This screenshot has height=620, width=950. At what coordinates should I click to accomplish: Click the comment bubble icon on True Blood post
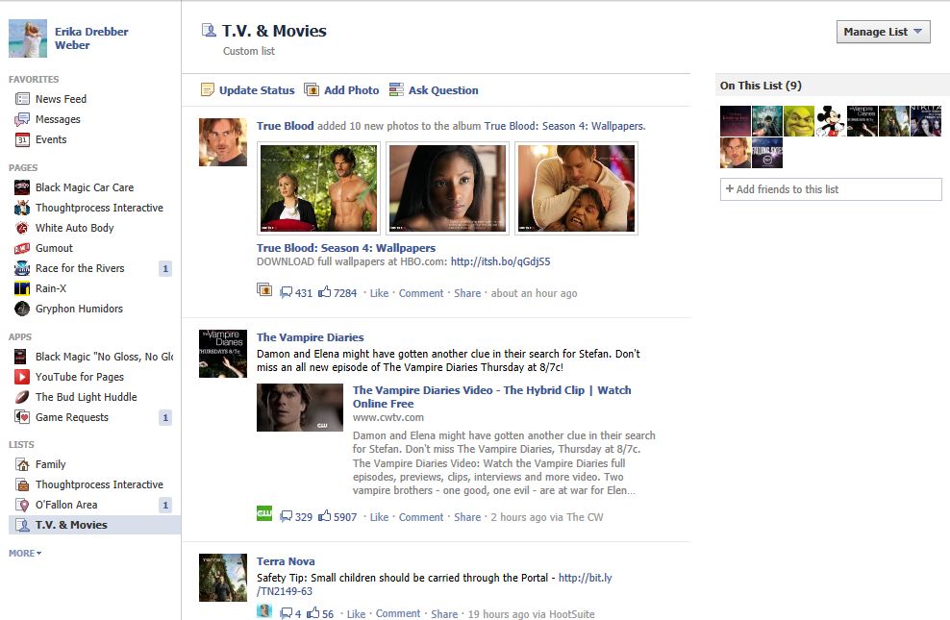[286, 292]
